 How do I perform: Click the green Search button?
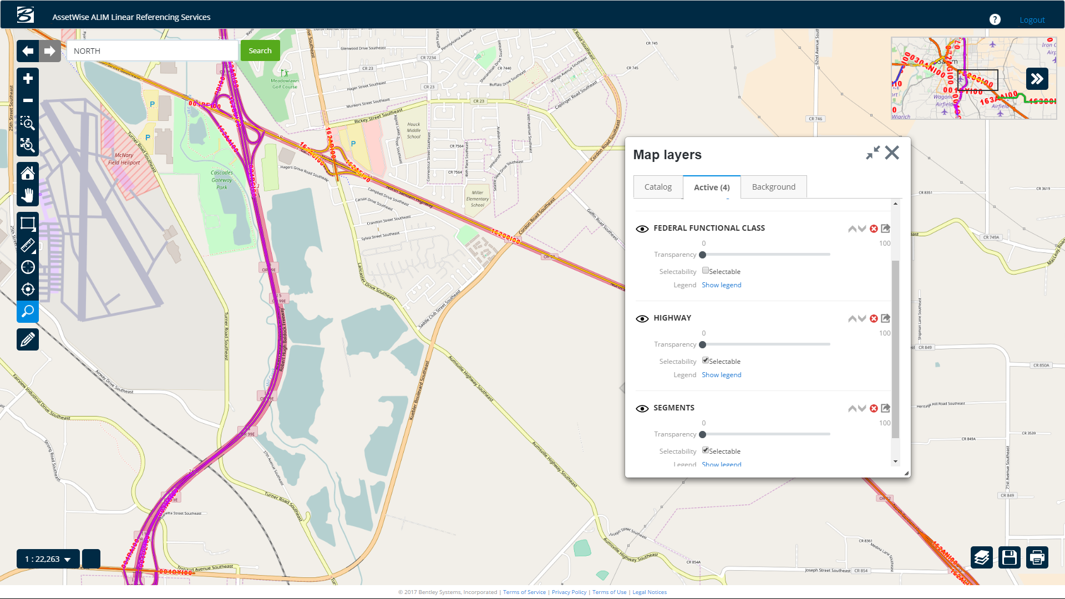pos(260,50)
